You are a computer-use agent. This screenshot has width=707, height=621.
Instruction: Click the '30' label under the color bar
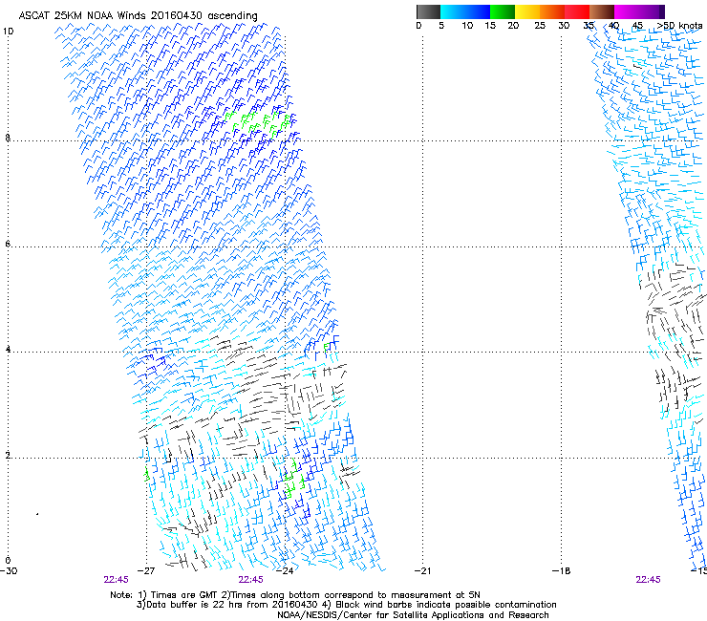[564, 26]
